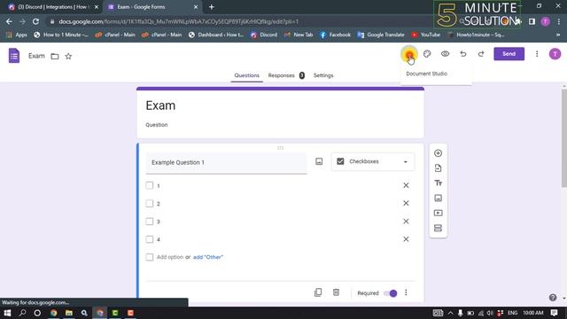The image size is (567, 319).
Task: Open File Explorer from the taskbar
Action: point(69,313)
